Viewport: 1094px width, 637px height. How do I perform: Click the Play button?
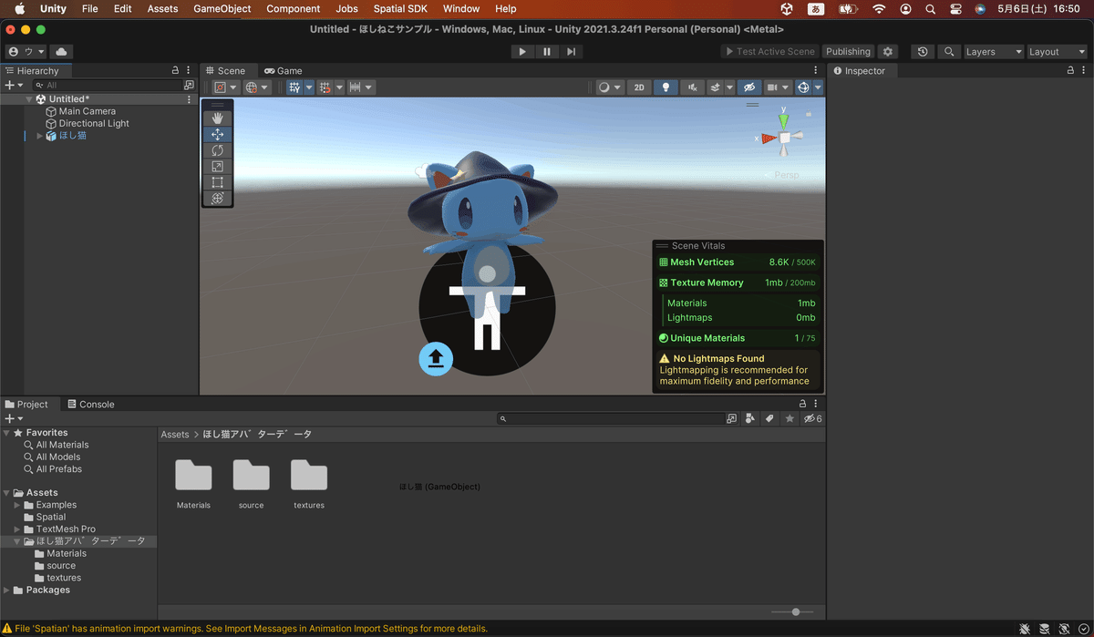(522, 52)
